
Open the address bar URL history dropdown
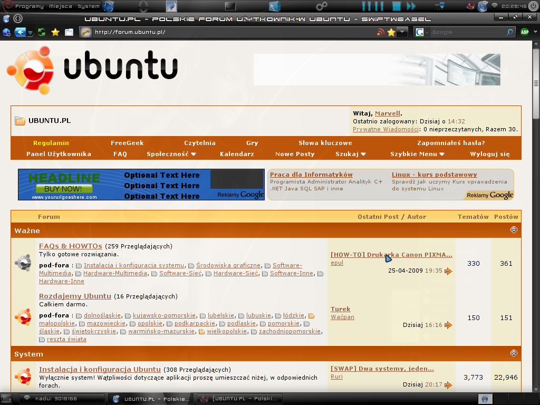(402, 32)
